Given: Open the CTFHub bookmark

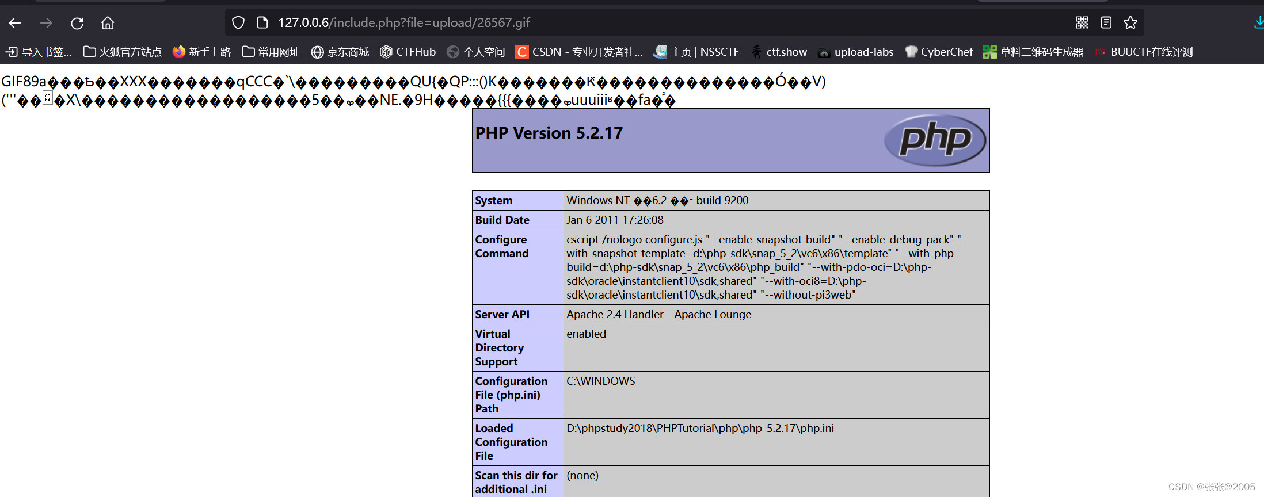Looking at the screenshot, I should pyautogui.click(x=408, y=52).
